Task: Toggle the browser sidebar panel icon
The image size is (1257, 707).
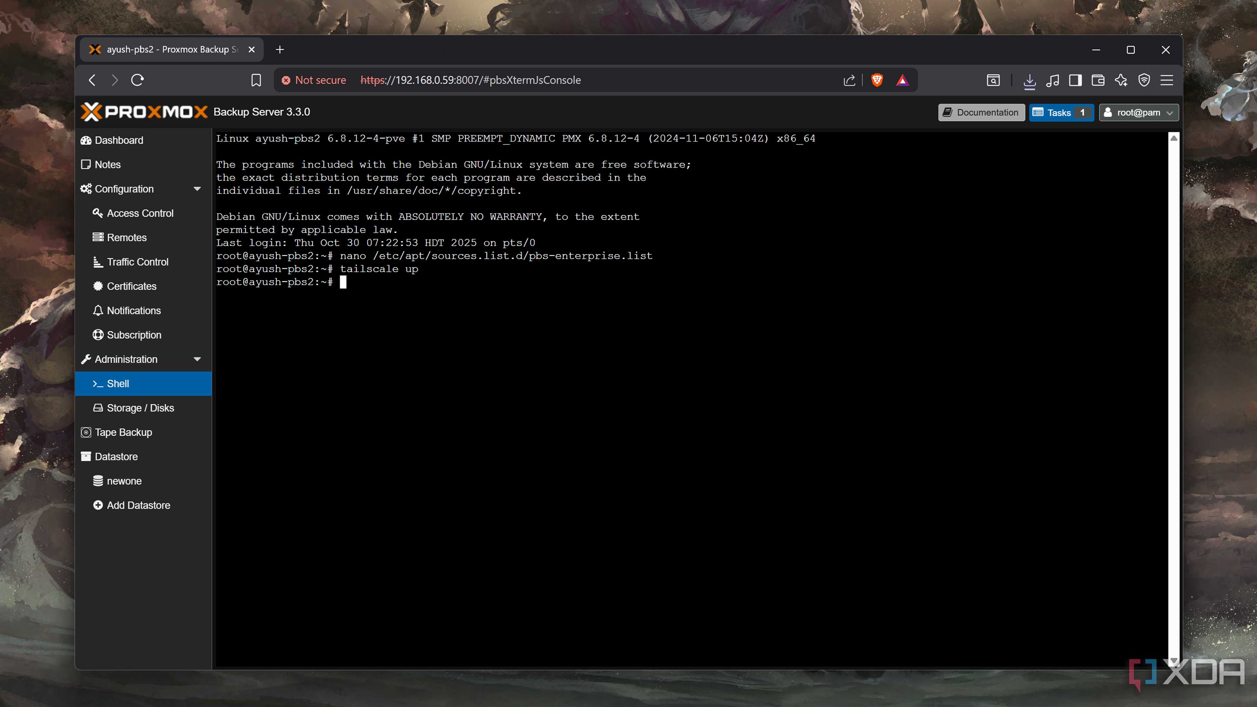Action: [1075, 80]
